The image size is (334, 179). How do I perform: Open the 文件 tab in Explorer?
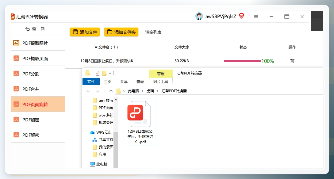point(91,81)
